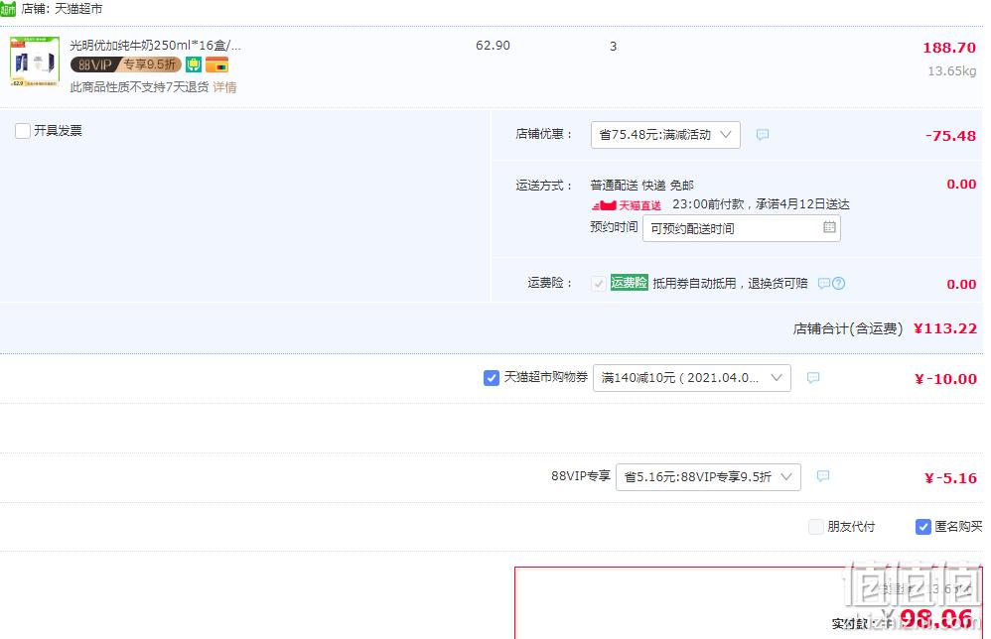Click the 店铺: 天猫超市 shop name
The width and height of the screenshot is (991, 639).
point(62,9)
